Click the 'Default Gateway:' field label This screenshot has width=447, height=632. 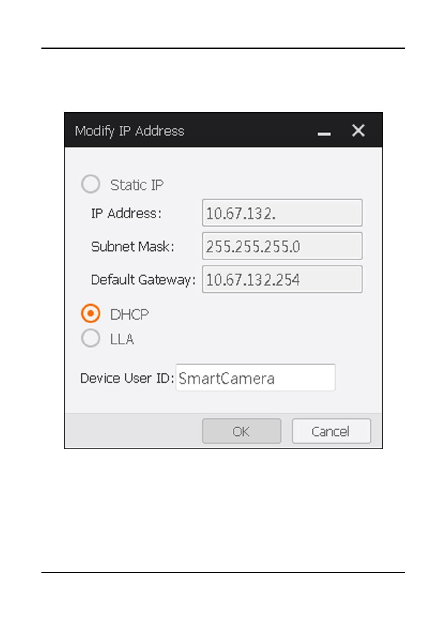(143, 280)
